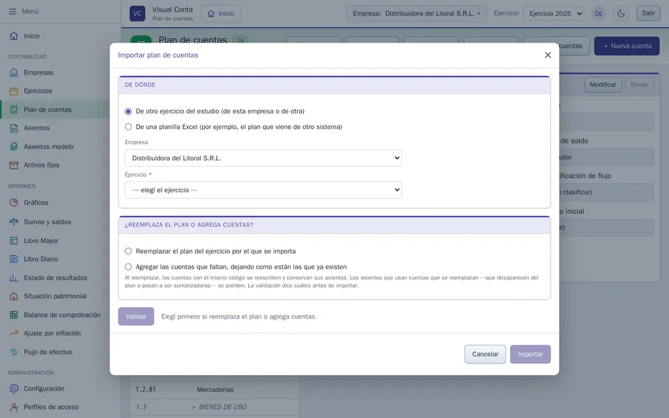Click the 'DE DÓNDE' section header
This screenshot has width=669, height=418.
pos(334,85)
